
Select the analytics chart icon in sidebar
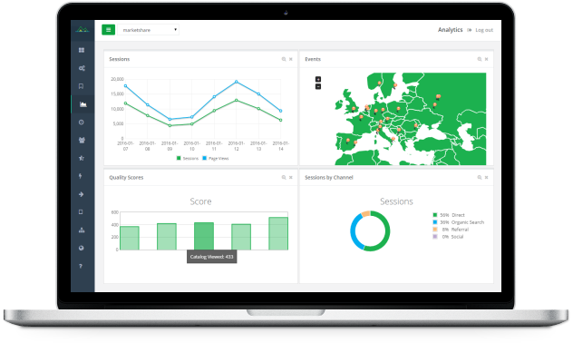click(x=83, y=104)
